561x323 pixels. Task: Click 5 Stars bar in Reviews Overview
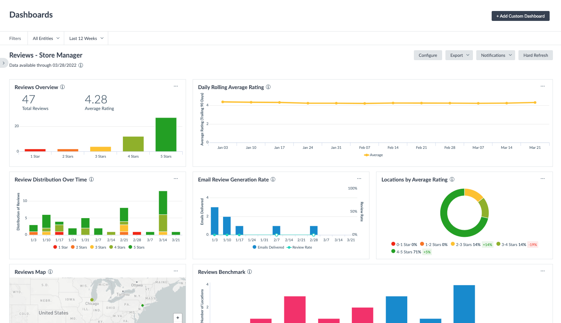point(166,135)
